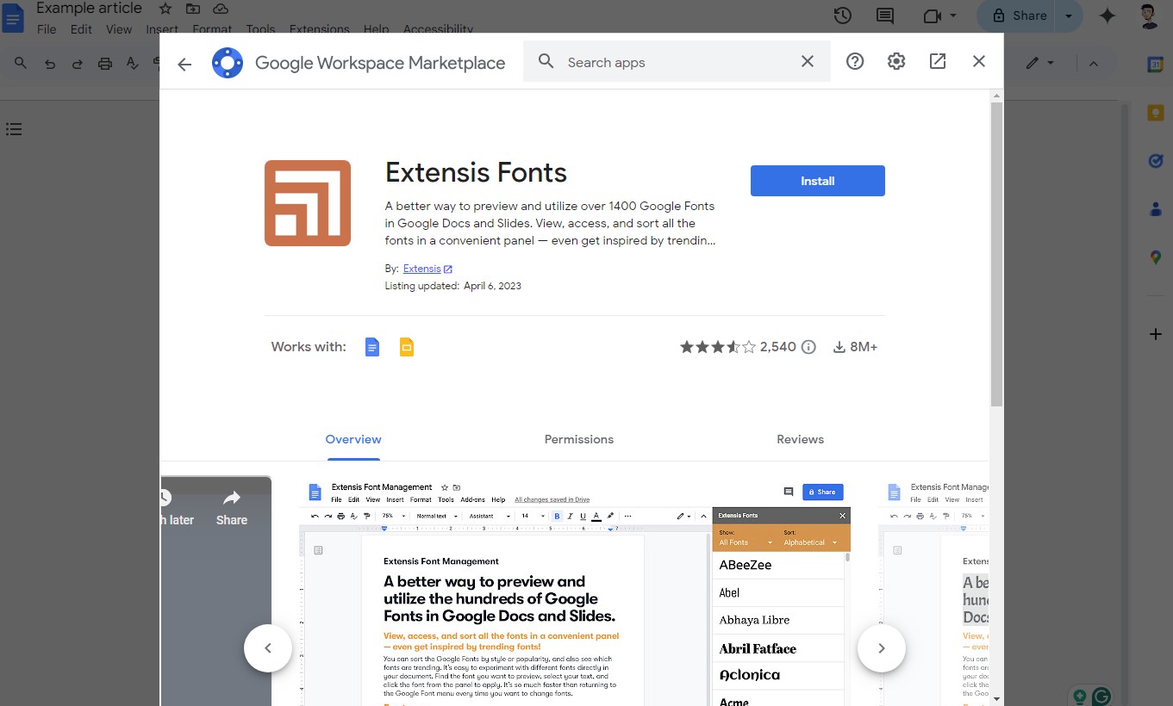
Task: Go to the Docs home icon
Action: click(13, 17)
